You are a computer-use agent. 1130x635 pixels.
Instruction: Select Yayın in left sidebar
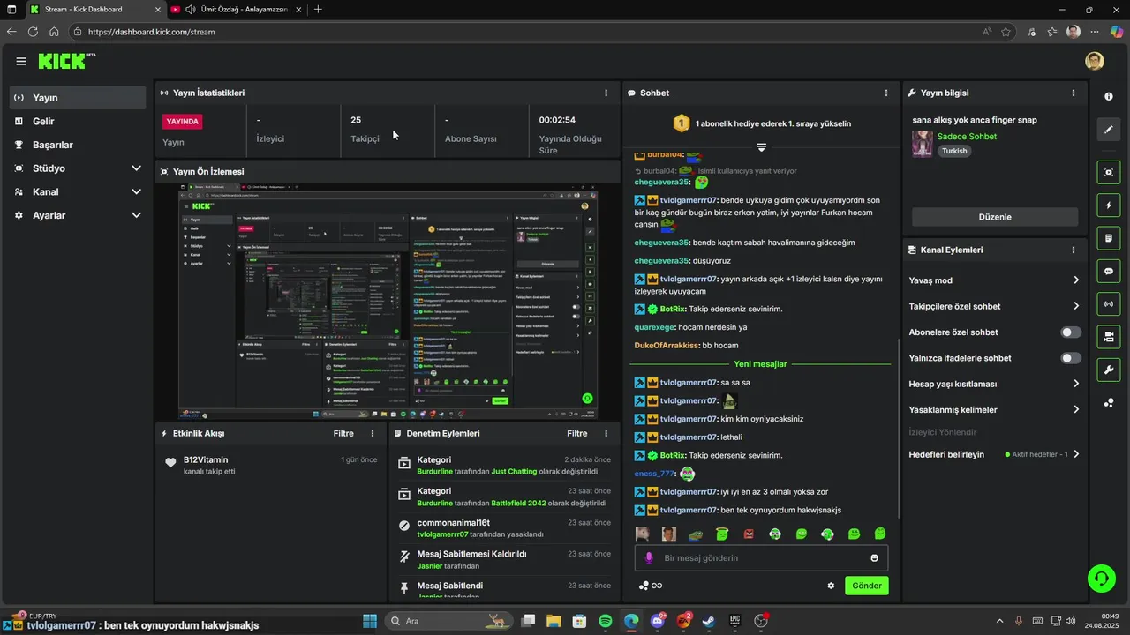point(78,98)
